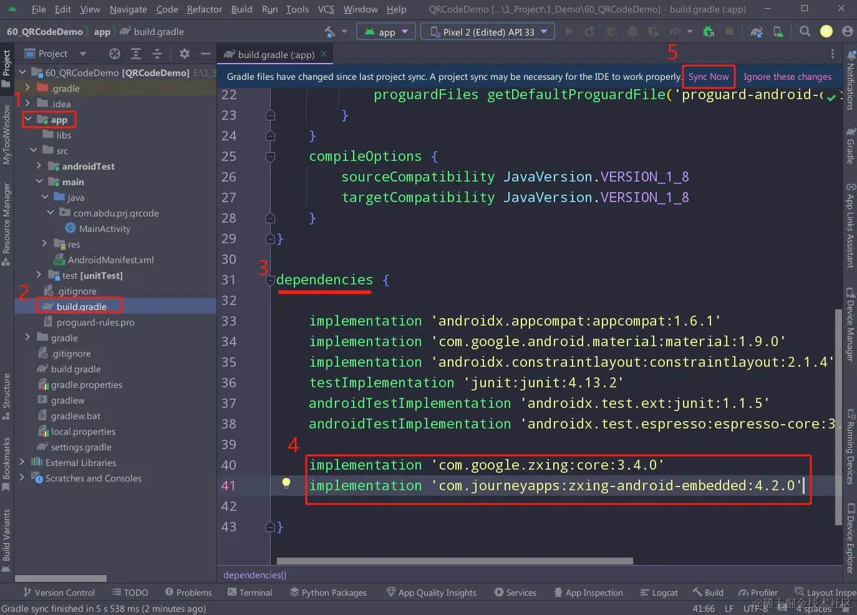This screenshot has height=615, width=857.
Task: Switch to the Logcat tab
Action: pos(659,593)
